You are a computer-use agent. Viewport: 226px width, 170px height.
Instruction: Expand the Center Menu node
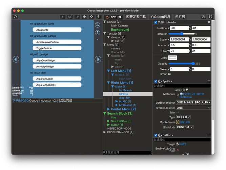coord(108,109)
